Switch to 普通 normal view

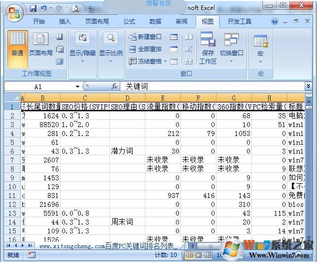17,49
